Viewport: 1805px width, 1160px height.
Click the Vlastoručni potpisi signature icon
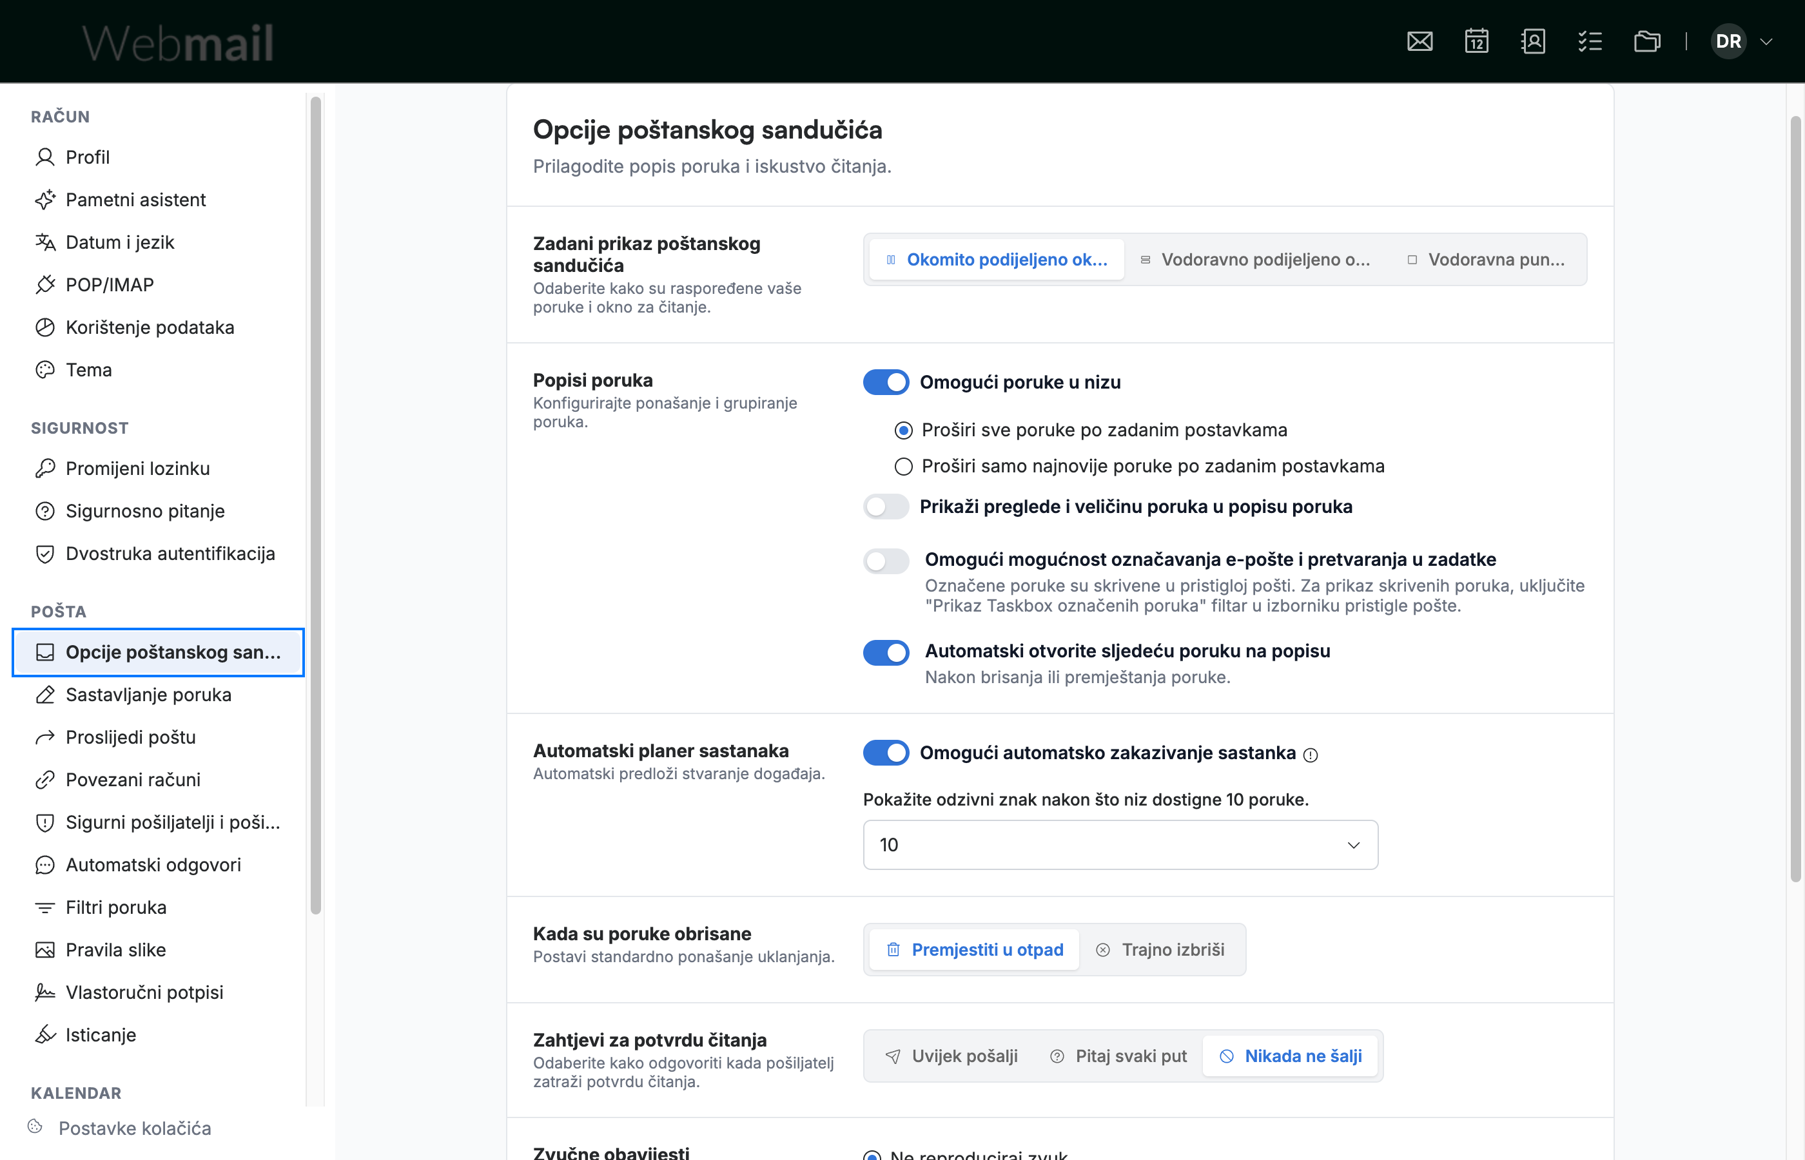coord(45,993)
